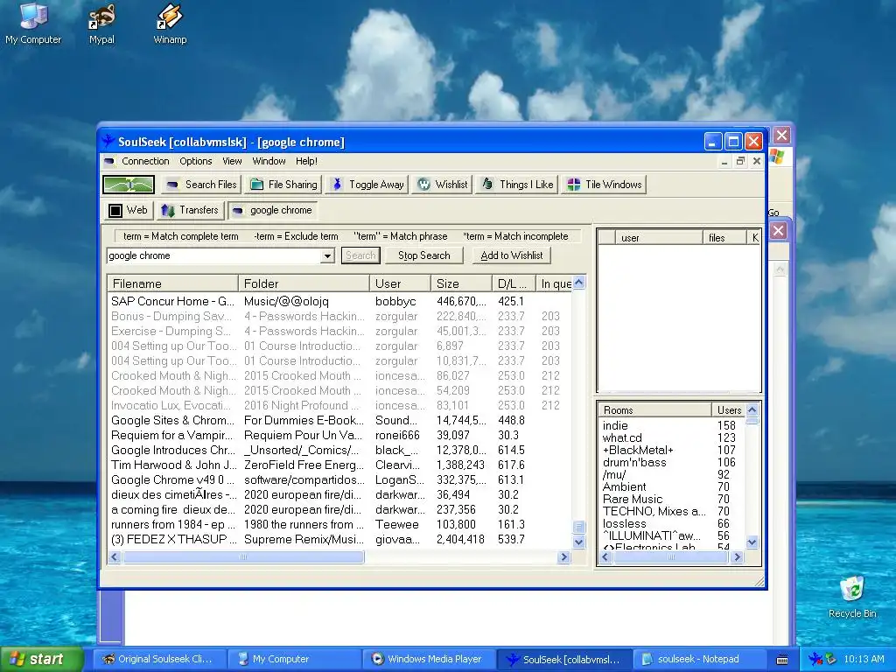Click the rooms horizontal scrollbar thumb
This screenshot has height=672, width=896.
(670, 557)
